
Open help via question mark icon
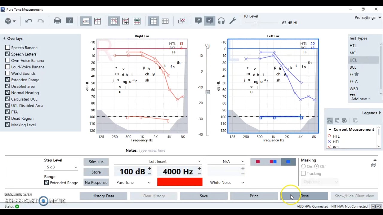69,21
